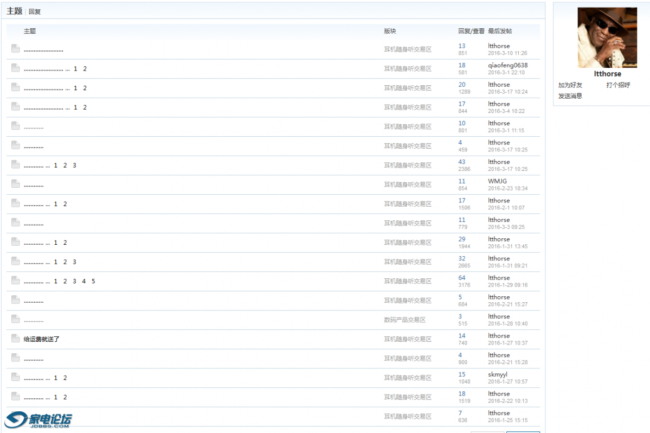Switch to the 回复 tab

(x=34, y=11)
